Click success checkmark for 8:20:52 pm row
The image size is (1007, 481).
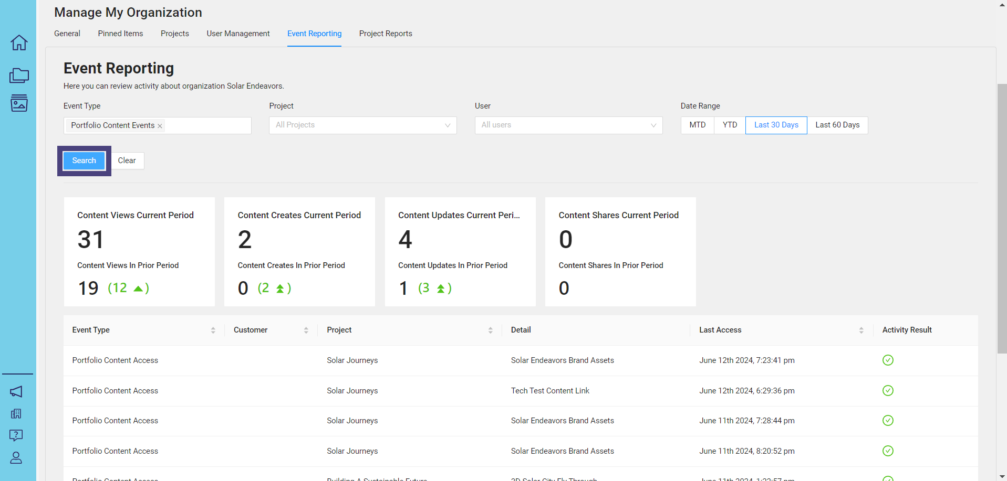[x=888, y=451]
